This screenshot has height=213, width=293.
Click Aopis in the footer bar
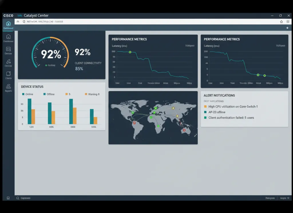click(x=283, y=198)
